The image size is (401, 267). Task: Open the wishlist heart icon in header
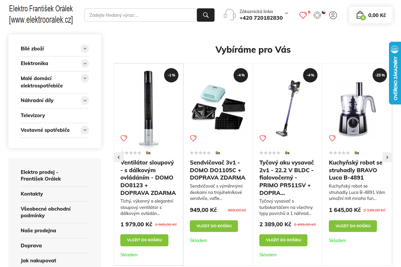click(303, 15)
